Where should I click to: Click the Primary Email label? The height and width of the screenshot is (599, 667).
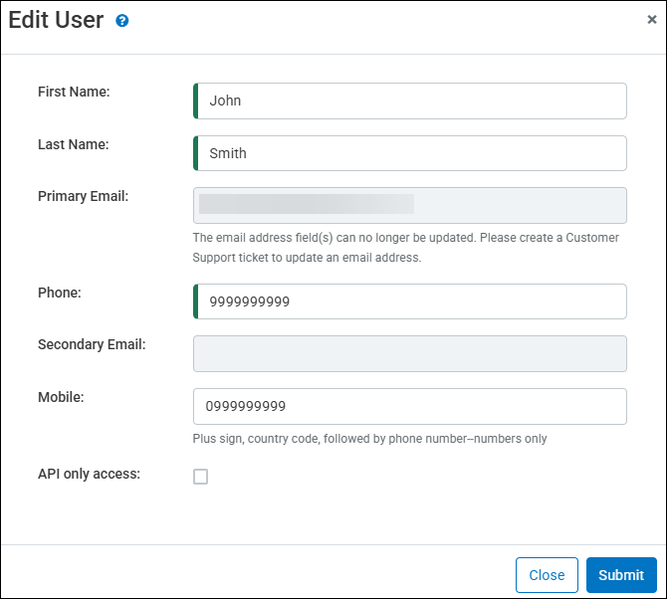[x=83, y=196]
